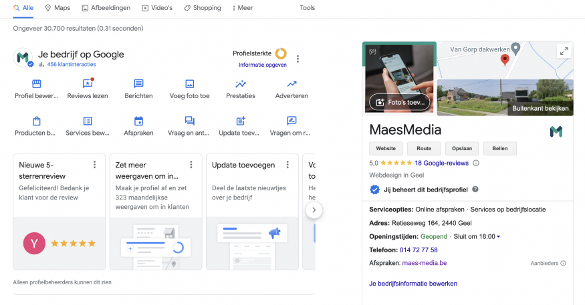Switch to the Afbeeldingen tab
Viewport: 585px width, 305px height.
tap(106, 8)
